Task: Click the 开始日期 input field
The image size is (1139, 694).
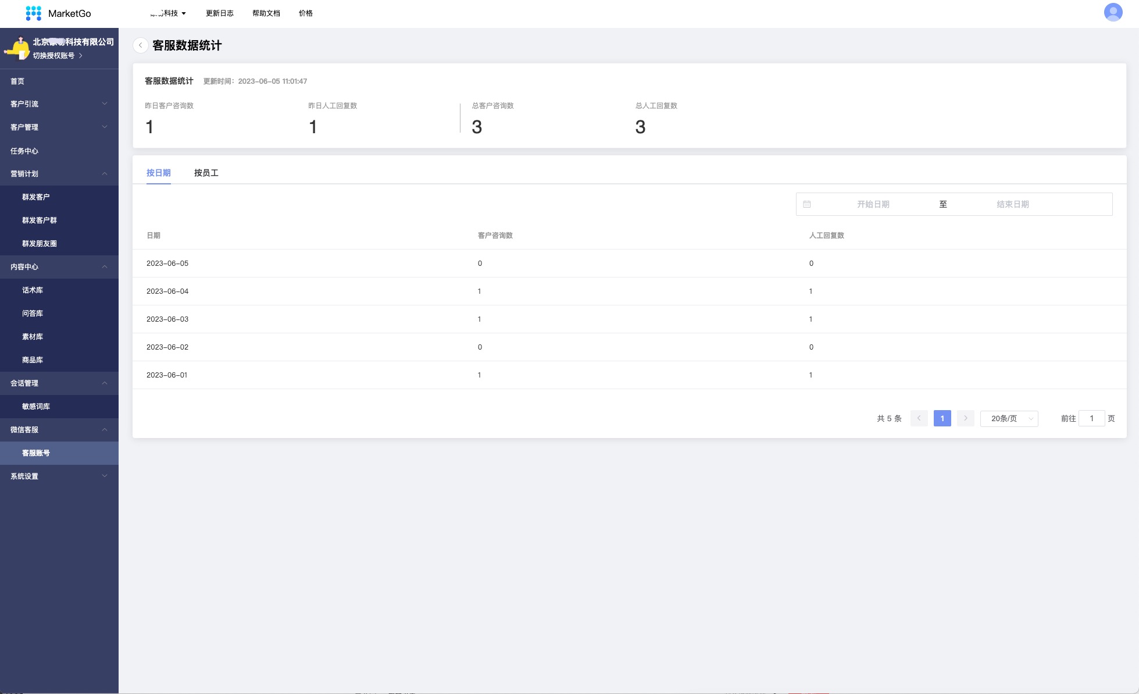Action: tap(873, 204)
